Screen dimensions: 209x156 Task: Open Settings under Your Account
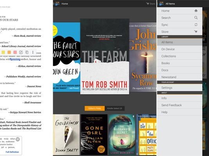pos(180,88)
